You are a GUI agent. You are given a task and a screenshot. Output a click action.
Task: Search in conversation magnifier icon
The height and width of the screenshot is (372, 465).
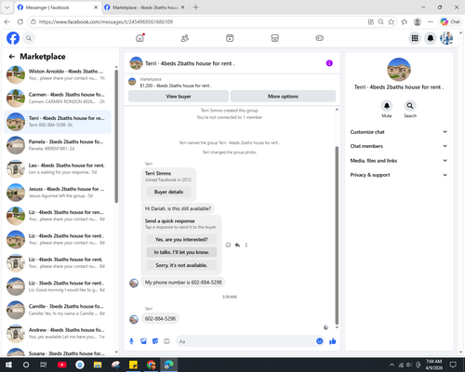pyautogui.click(x=410, y=106)
